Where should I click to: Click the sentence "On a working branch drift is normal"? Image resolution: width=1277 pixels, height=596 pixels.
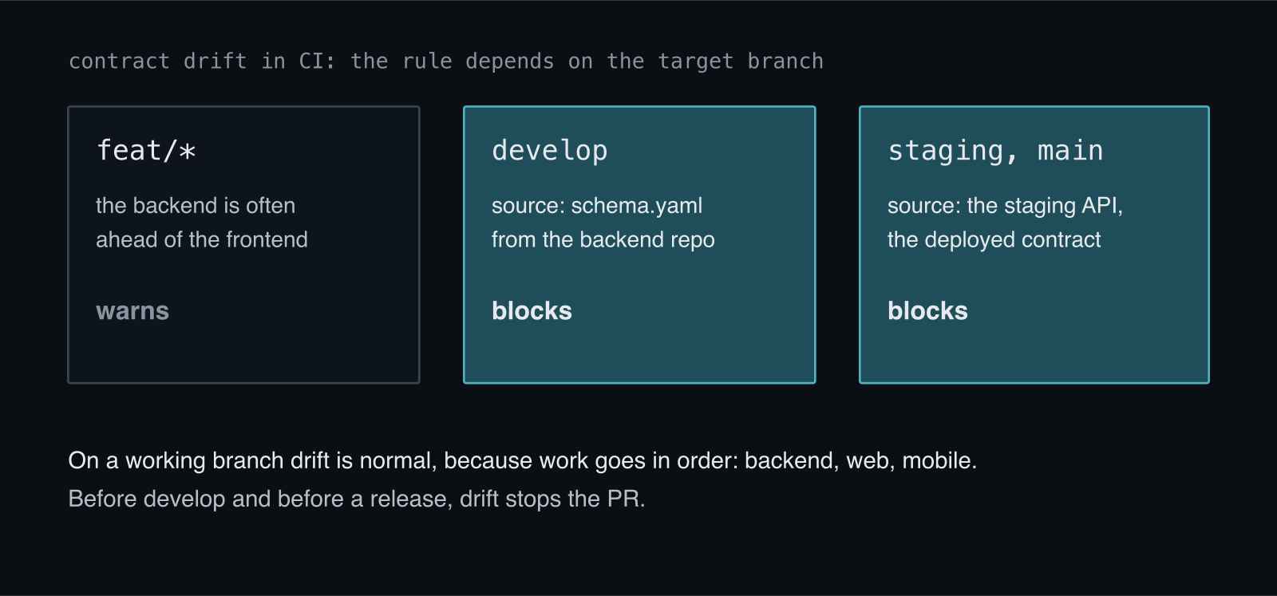[x=523, y=461]
